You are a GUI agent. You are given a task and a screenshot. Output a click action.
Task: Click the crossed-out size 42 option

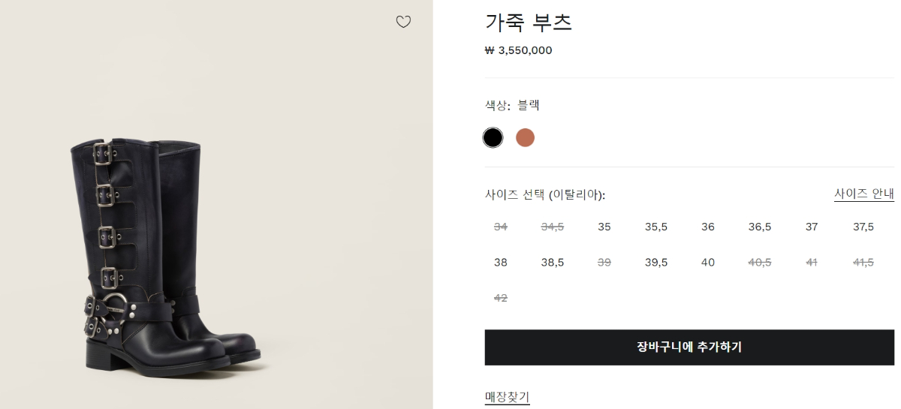501,298
